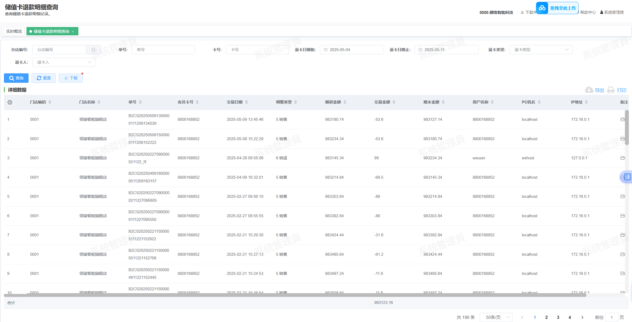Click the 系统管理员 user icon
632x322 pixels.
coord(602,12)
